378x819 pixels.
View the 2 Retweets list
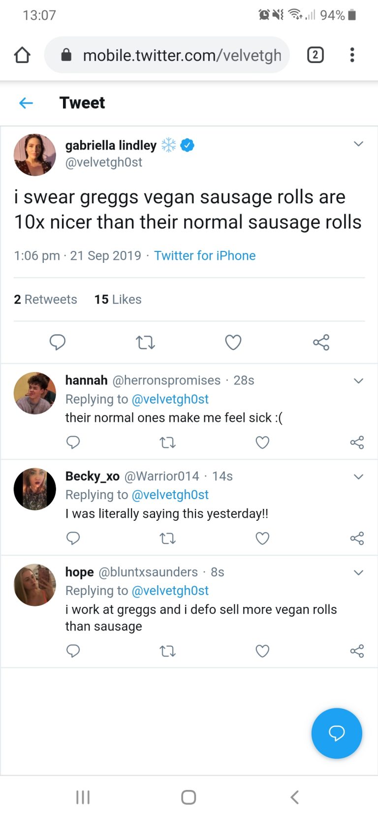coord(45,299)
